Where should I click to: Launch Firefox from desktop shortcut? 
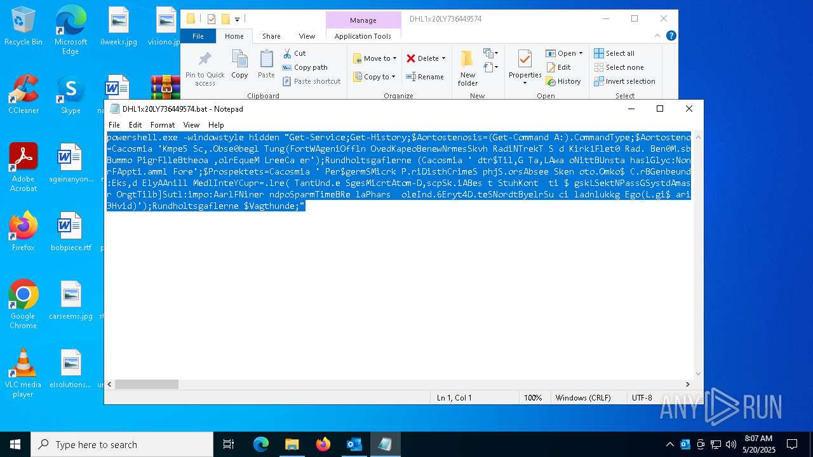click(24, 232)
